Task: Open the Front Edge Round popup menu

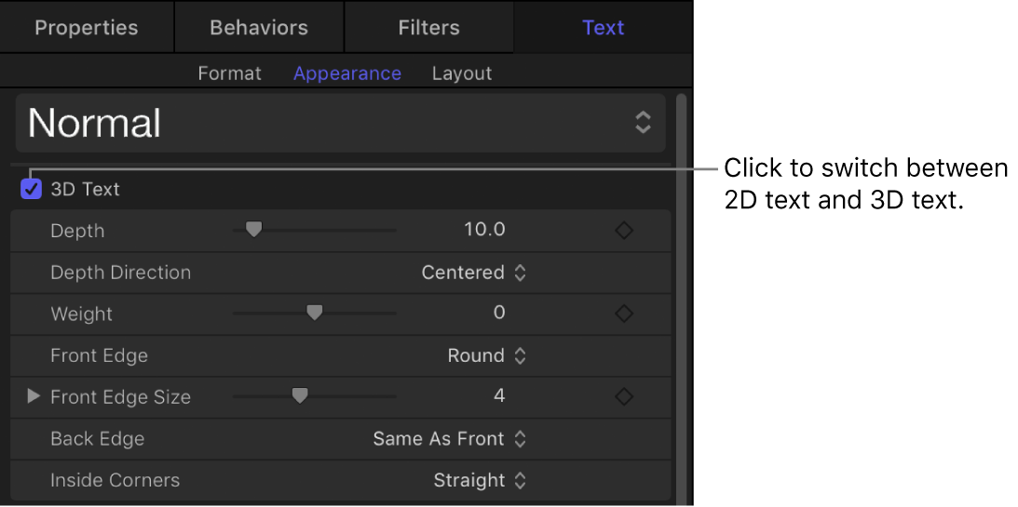Action: click(x=487, y=355)
